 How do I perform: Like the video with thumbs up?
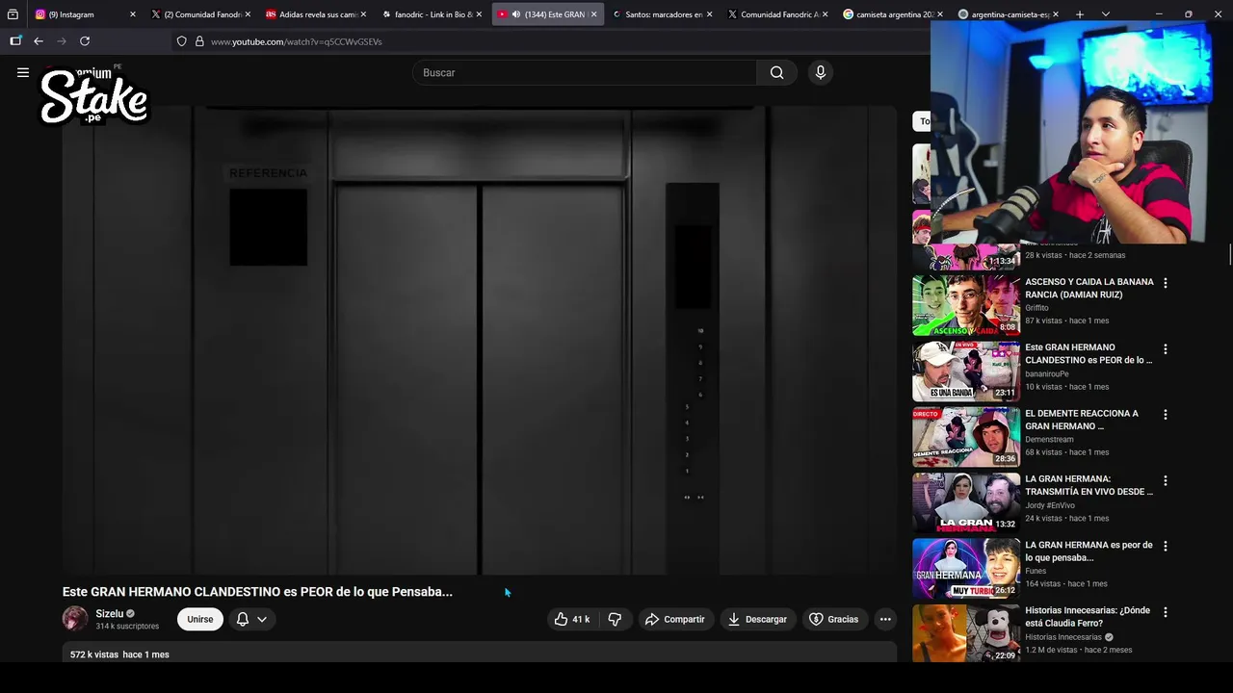tap(571, 619)
